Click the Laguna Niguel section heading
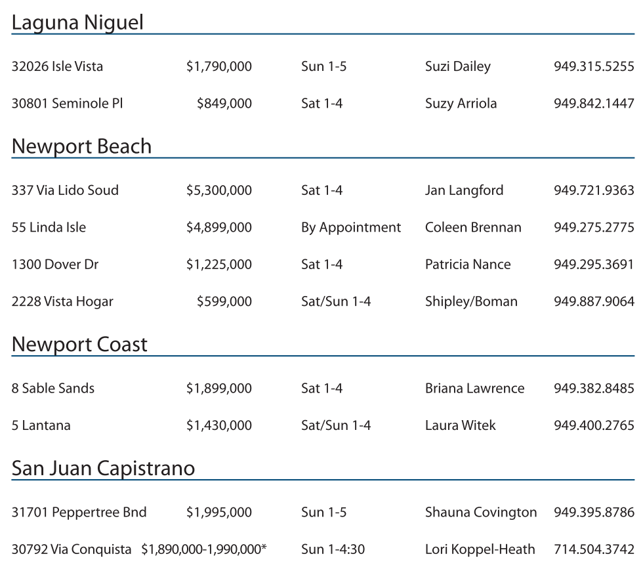 tap(77, 22)
